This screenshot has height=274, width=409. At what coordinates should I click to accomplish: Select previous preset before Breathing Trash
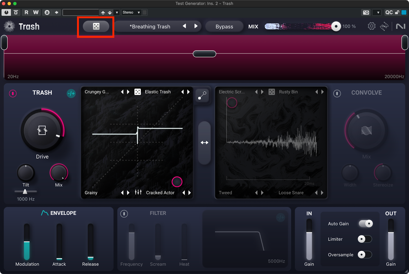tap(184, 26)
